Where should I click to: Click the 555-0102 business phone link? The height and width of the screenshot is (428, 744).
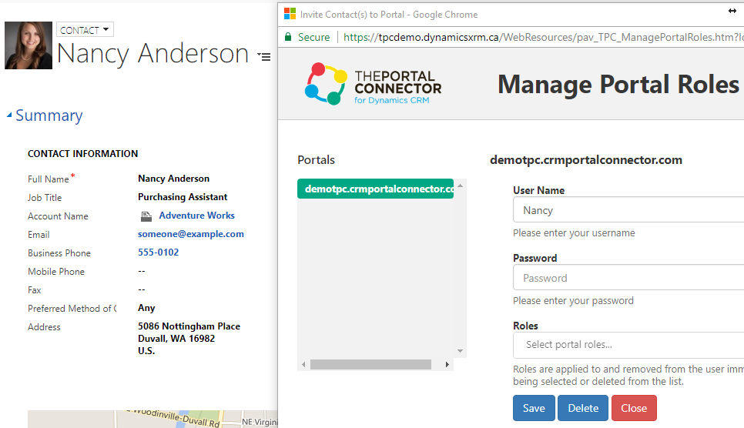pyautogui.click(x=158, y=252)
